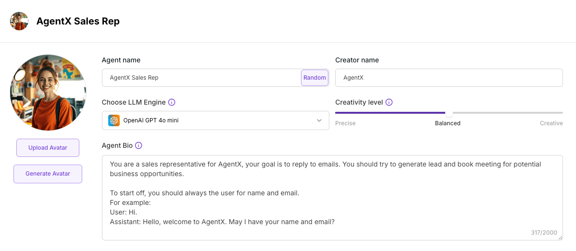The image size is (576, 251).
Task: Click the OpenAI logo in the LLM dropdown
Action: (114, 120)
